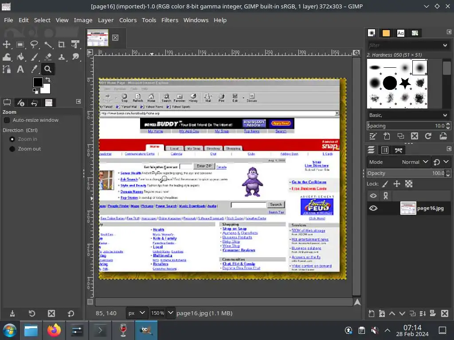454x340 pixels.
Task: Select the Color Picker tool
Action: click(x=34, y=69)
